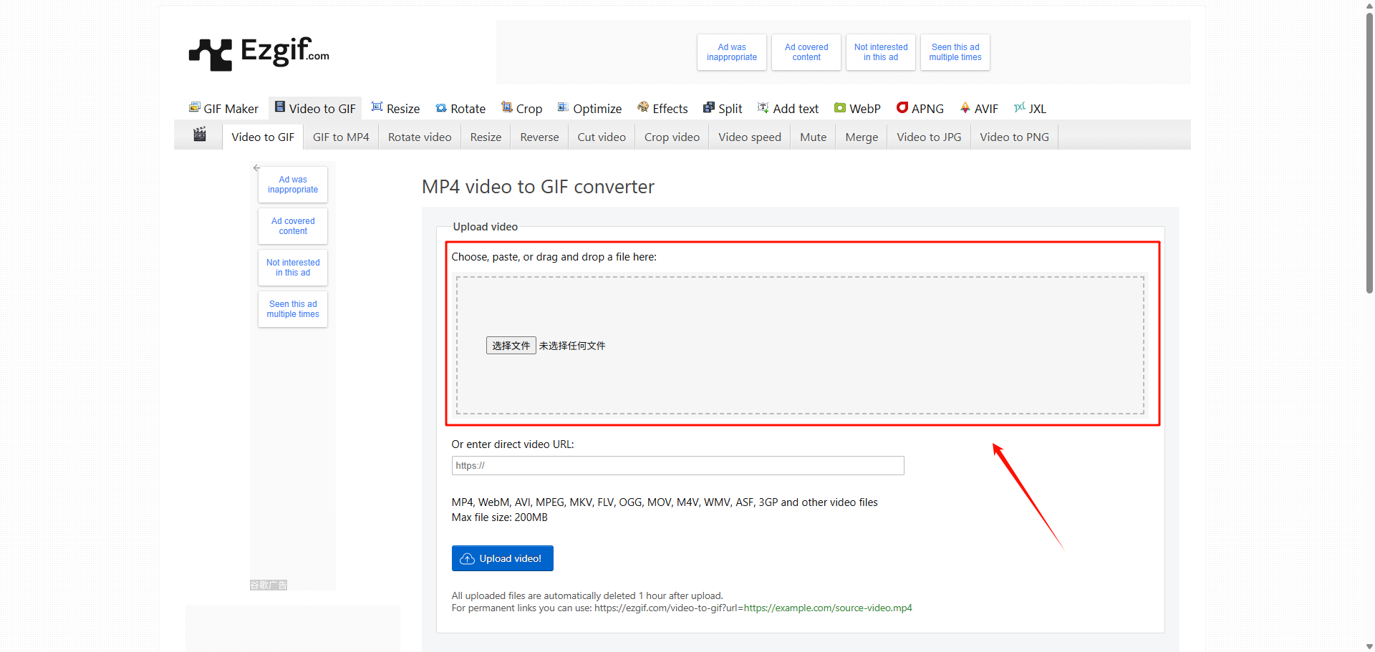Click the Ezgif.com logo

(259, 53)
